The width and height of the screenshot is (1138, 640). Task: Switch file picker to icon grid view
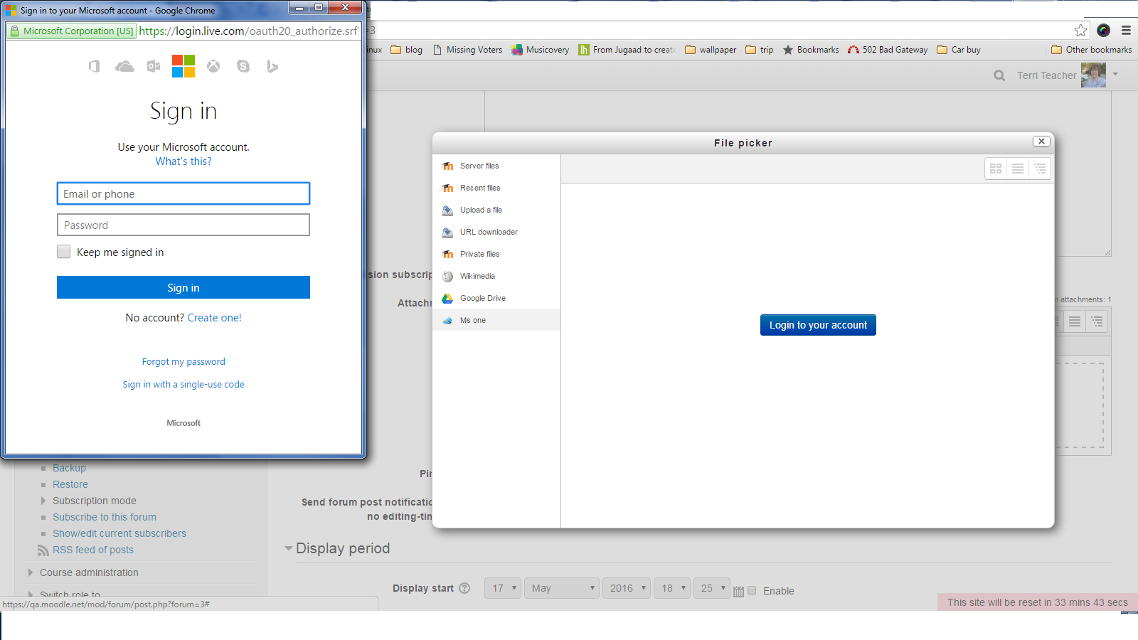[x=996, y=169]
